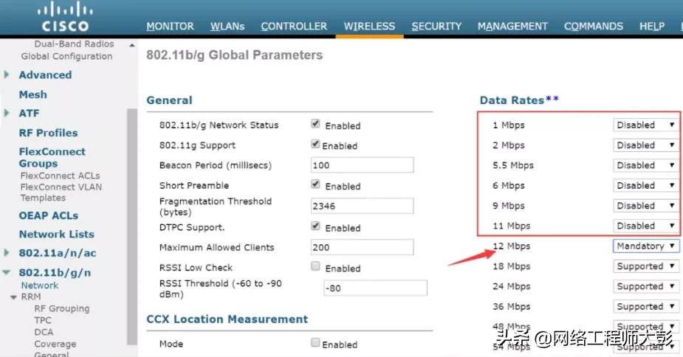The image size is (683, 357).
Task: Open the MANAGEMENT menu
Action: (512, 26)
